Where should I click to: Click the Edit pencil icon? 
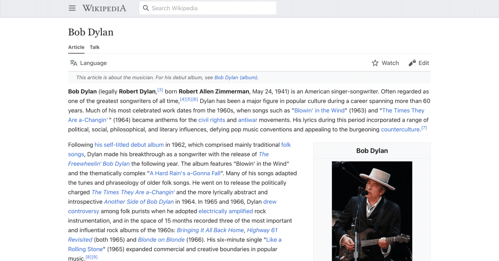[x=411, y=63]
